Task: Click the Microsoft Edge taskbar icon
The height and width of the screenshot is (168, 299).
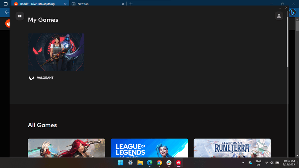Action: [149, 163]
